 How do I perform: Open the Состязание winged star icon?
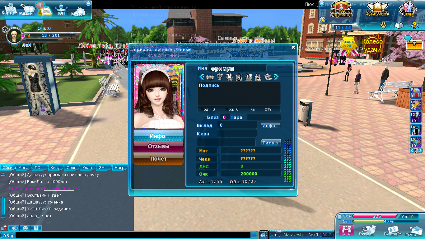click(x=377, y=9)
